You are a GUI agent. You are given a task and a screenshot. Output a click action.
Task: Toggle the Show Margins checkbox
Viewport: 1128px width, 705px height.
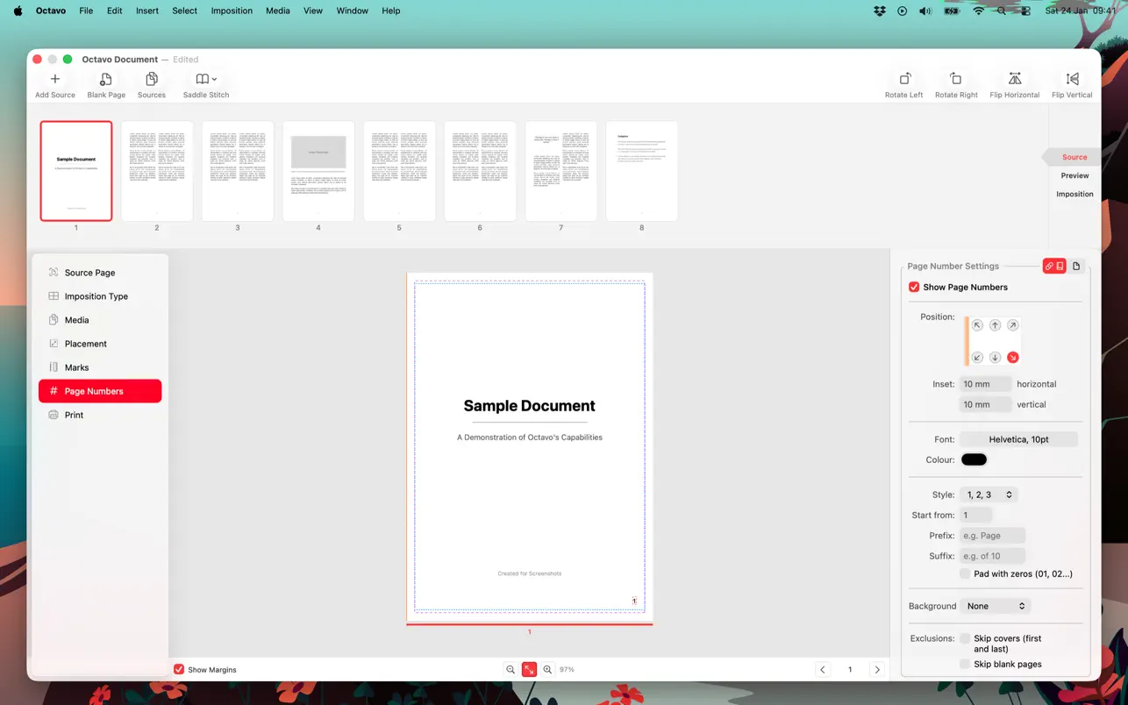(x=179, y=670)
